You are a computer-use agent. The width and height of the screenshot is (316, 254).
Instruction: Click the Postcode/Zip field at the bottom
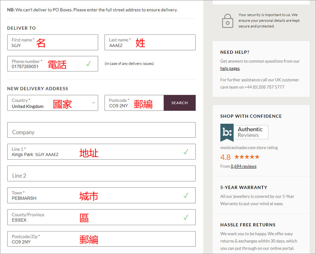(x=101, y=239)
